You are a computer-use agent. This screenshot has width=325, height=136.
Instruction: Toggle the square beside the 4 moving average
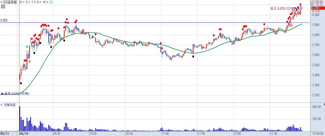click(35, 2)
